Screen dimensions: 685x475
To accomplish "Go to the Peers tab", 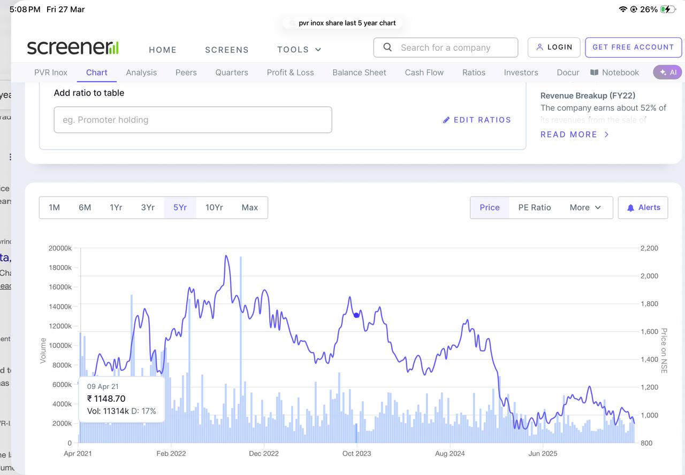I will click(x=186, y=73).
